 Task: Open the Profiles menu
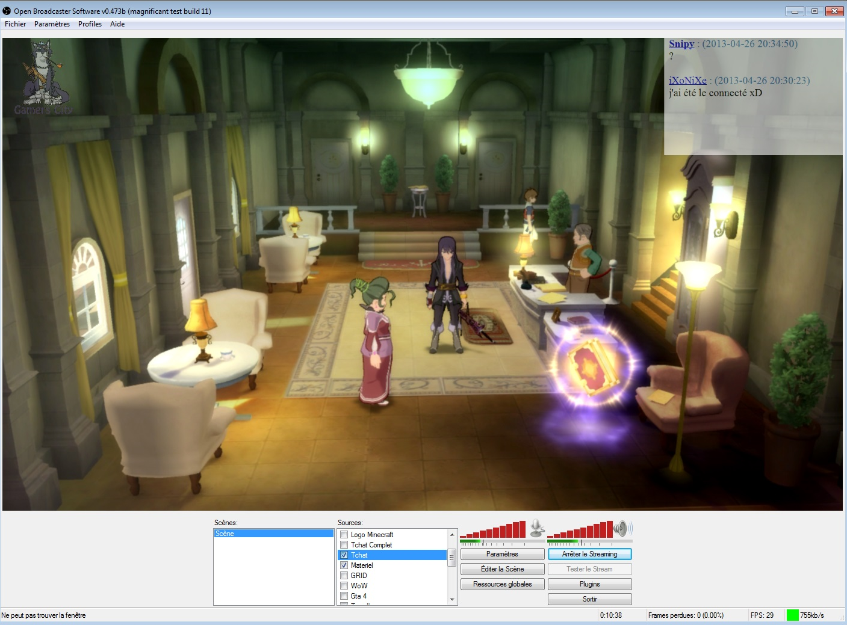pos(90,24)
